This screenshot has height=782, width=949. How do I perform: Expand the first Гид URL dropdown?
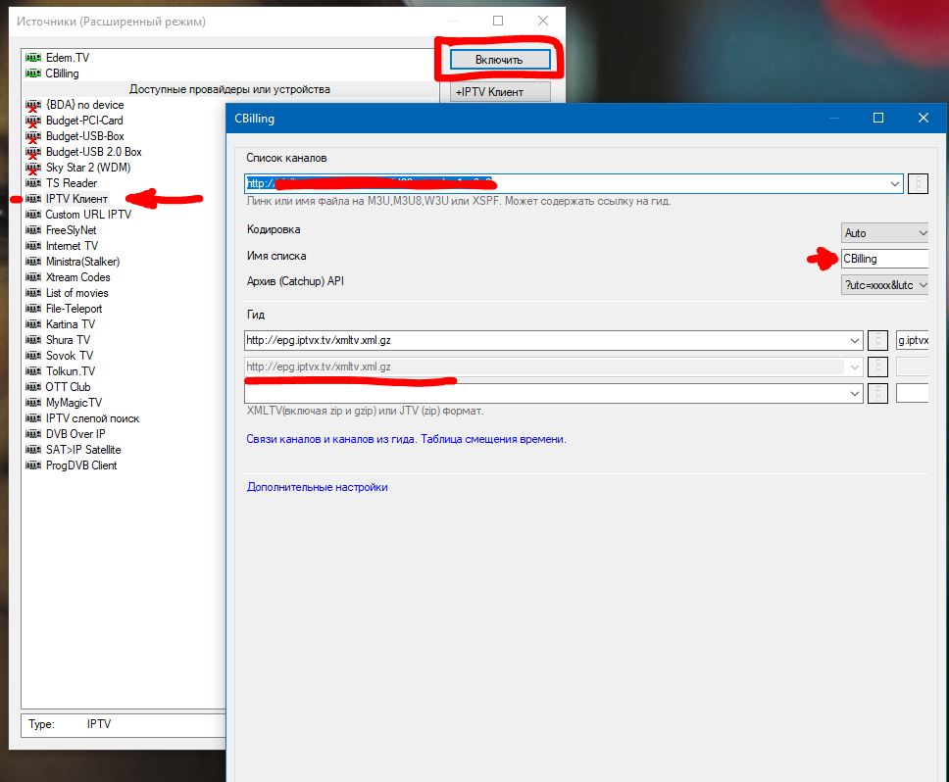855,340
